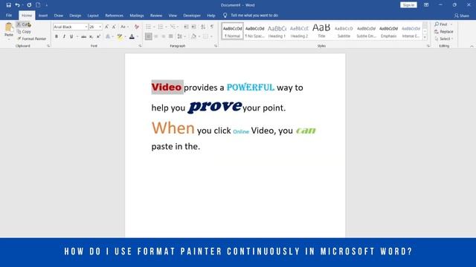Toggle left alignment button
The height and width of the screenshot is (267, 476).
click(x=149, y=36)
